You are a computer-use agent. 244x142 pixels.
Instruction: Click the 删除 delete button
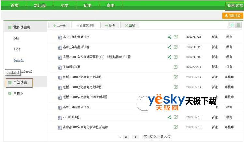pos(130,25)
